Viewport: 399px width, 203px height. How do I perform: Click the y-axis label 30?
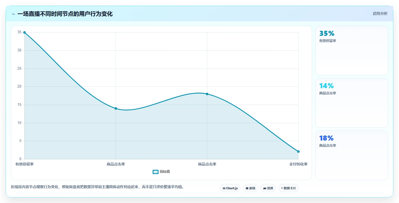pyautogui.click(x=19, y=50)
